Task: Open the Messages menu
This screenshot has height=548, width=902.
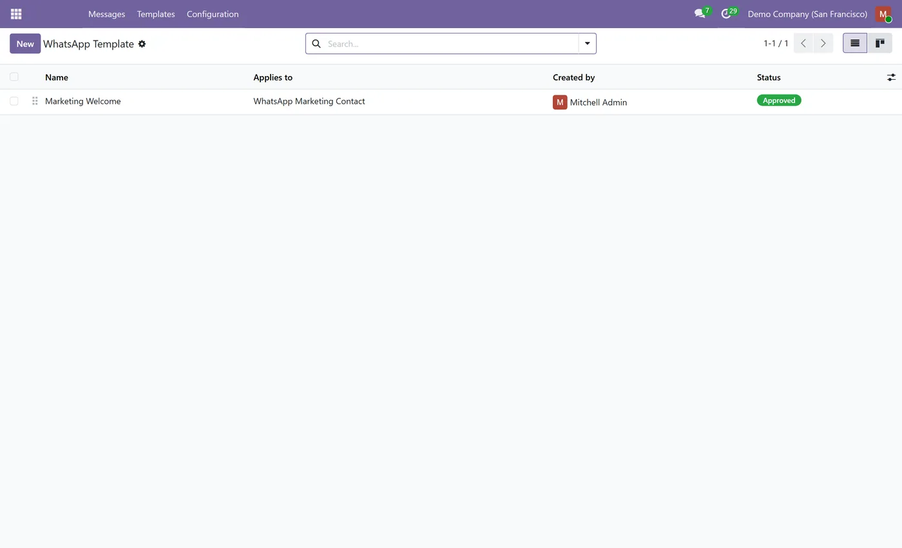Action: (x=106, y=14)
